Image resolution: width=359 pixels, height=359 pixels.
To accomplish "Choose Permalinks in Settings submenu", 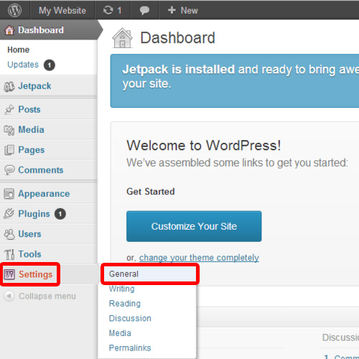I will click(x=130, y=348).
